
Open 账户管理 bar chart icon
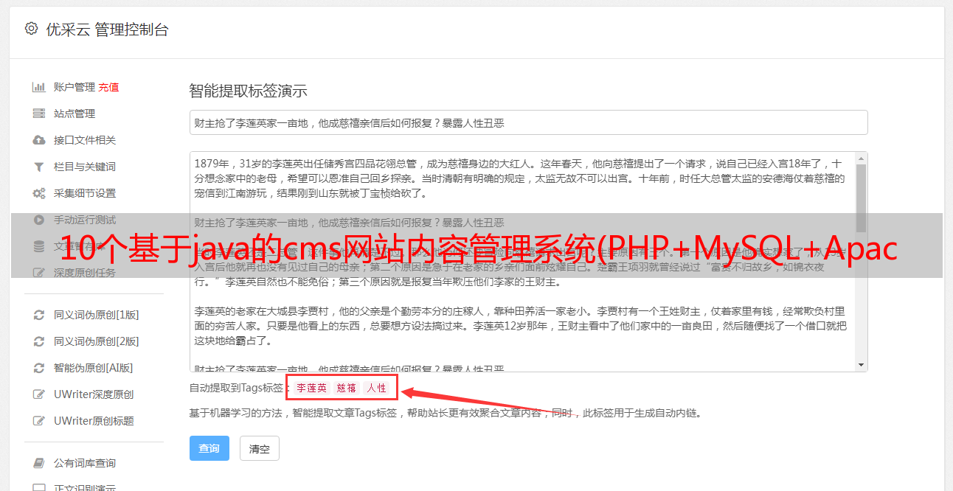[38, 87]
